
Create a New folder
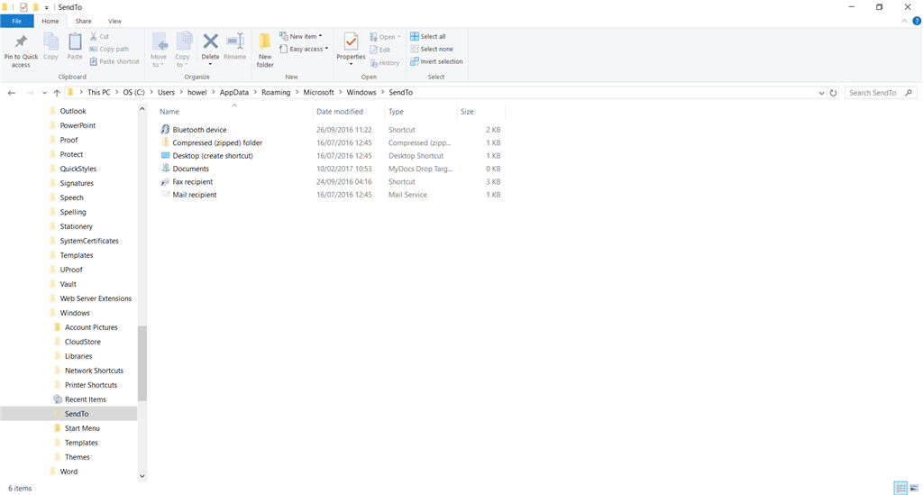tap(265, 50)
